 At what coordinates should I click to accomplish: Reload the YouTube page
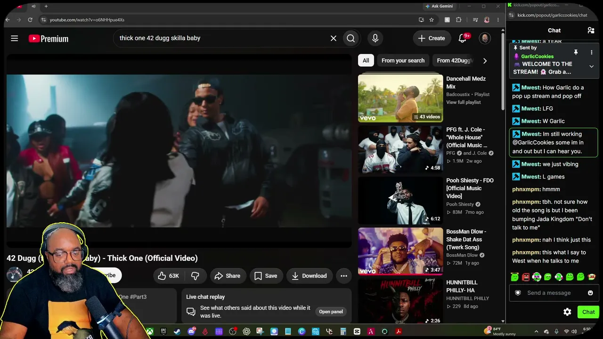(30, 20)
